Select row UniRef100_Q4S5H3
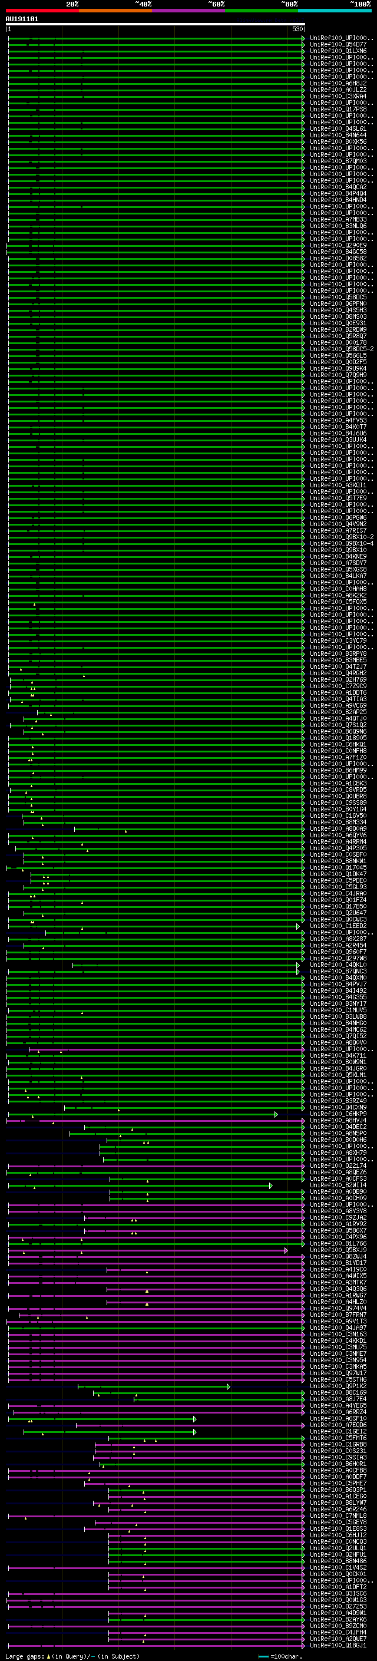Viewport: 377px width, 1661px height. tap(338, 311)
